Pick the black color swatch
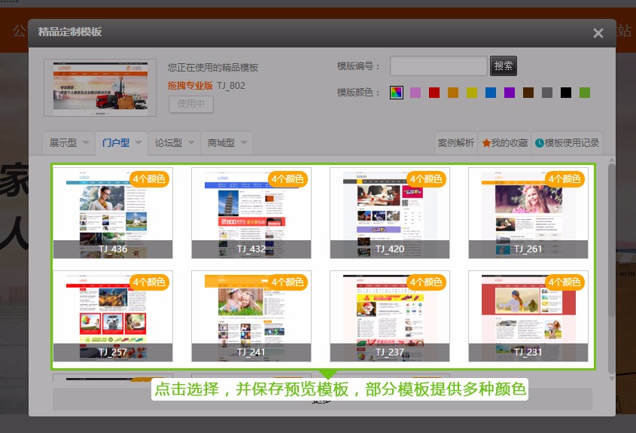Image resolution: width=636 pixels, height=433 pixels. pos(566,93)
